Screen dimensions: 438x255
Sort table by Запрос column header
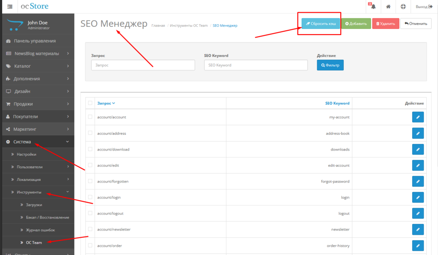106,103
